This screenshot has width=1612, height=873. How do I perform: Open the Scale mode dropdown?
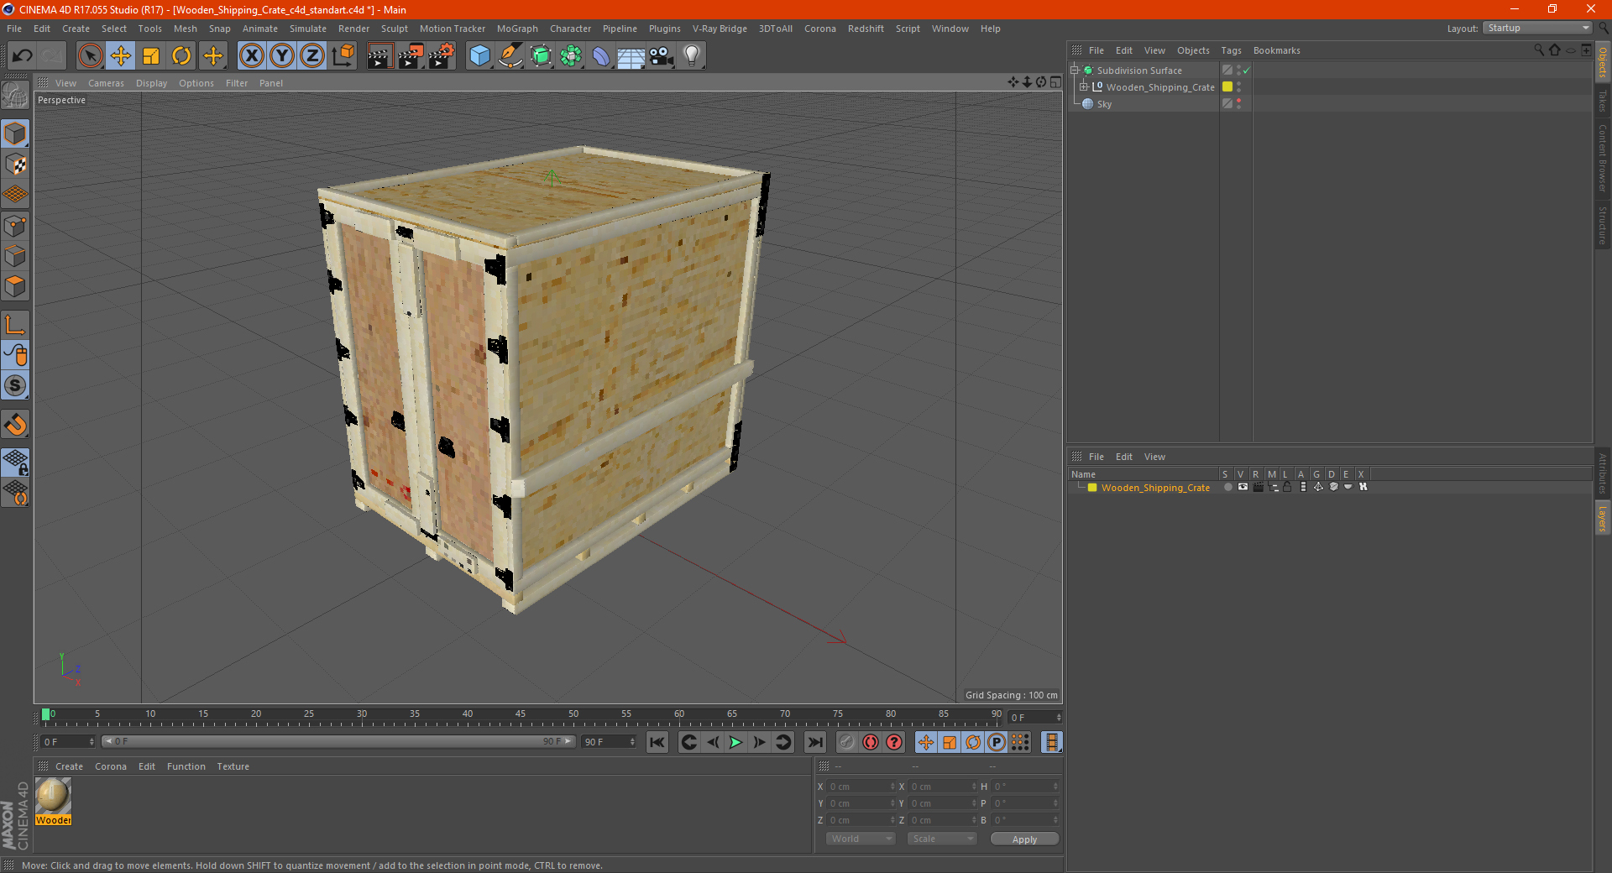(x=942, y=839)
